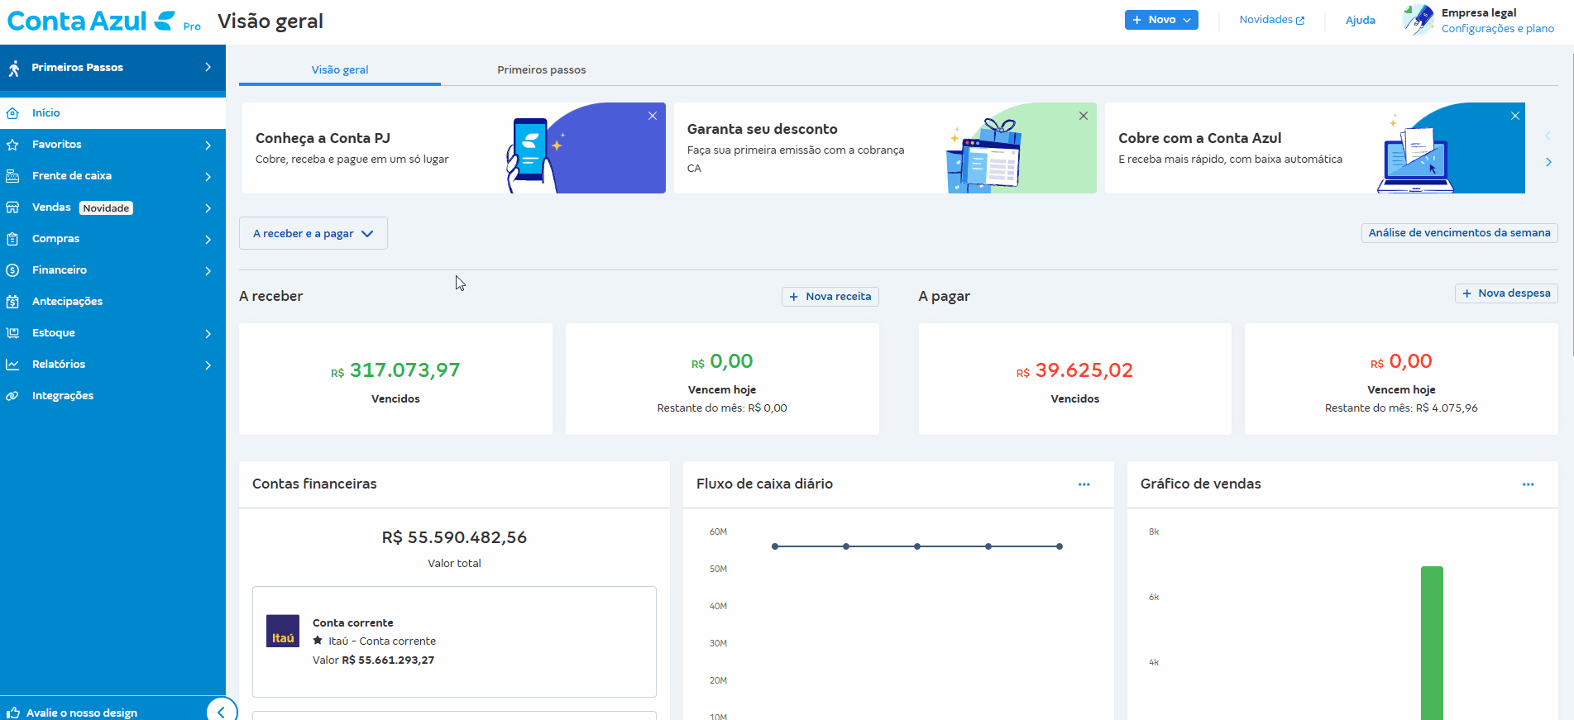Open the A pagar Vencidos R$ 39.625,02 card

point(1074,379)
